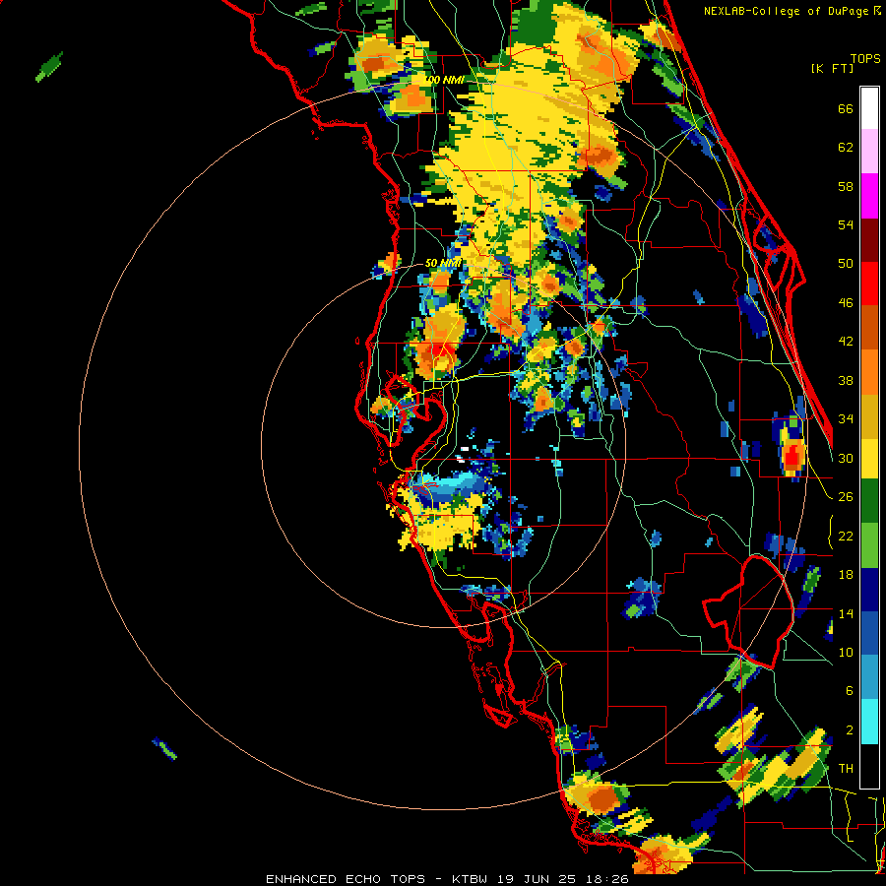Select the bright red legend swatch

click(869, 284)
